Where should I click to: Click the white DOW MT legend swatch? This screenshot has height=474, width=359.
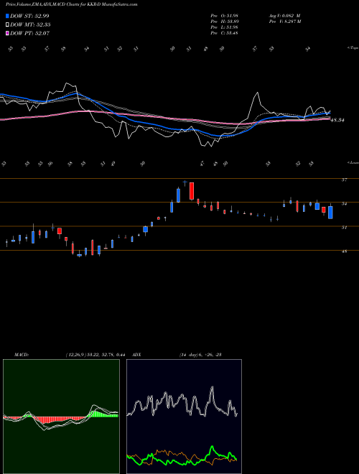[7, 25]
